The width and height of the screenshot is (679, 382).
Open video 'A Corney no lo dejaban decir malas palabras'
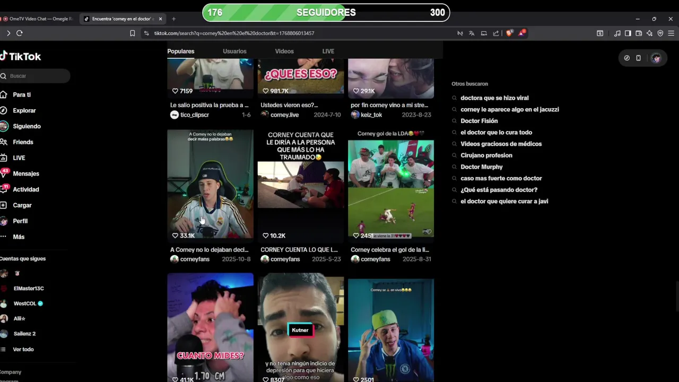point(211,186)
